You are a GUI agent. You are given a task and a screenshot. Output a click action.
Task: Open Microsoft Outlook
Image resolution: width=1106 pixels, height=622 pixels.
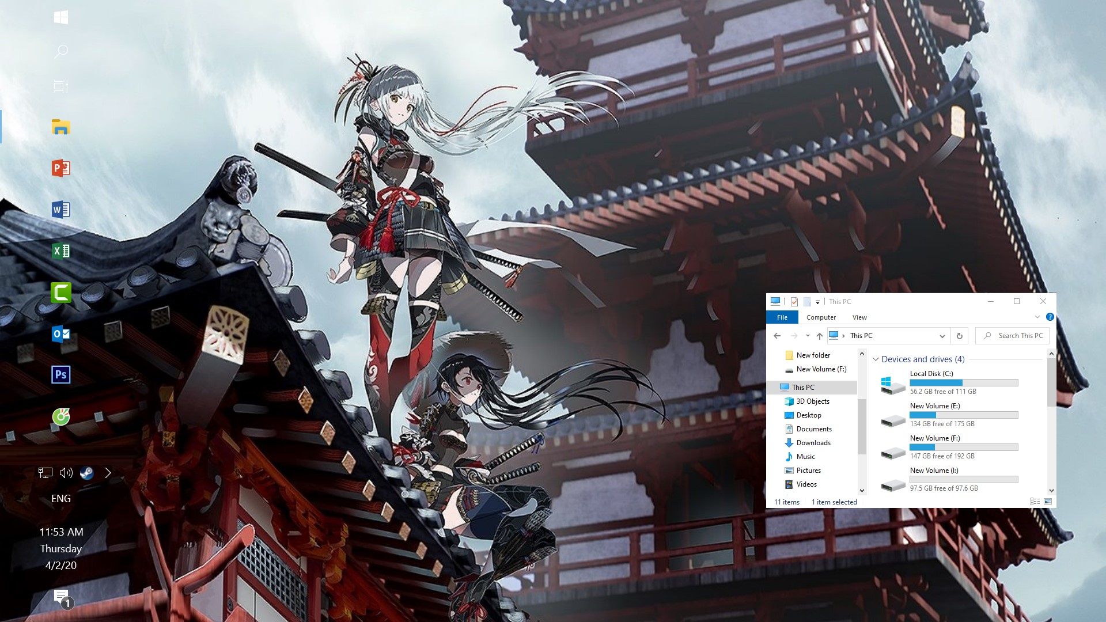click(62, 333)
